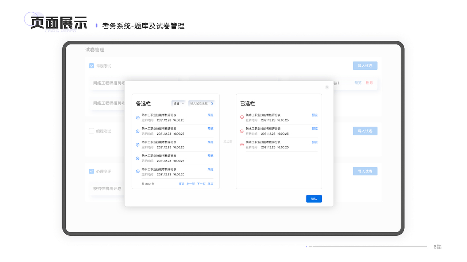Jump to 尾页 of the list
467x262 pixels.
[x=211, y=184]
